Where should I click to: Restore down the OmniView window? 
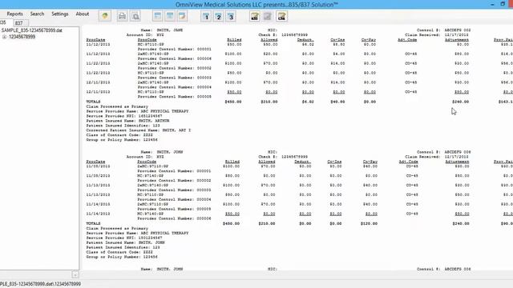click(503, 4)
